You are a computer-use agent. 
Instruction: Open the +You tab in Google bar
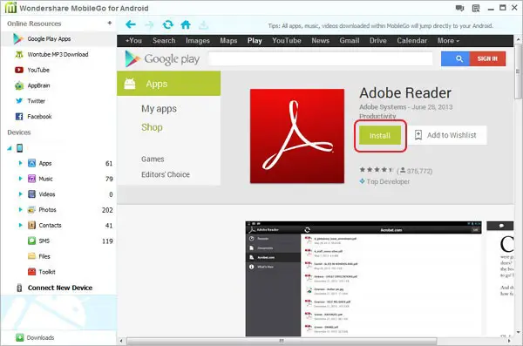click(x=133, y=41)
